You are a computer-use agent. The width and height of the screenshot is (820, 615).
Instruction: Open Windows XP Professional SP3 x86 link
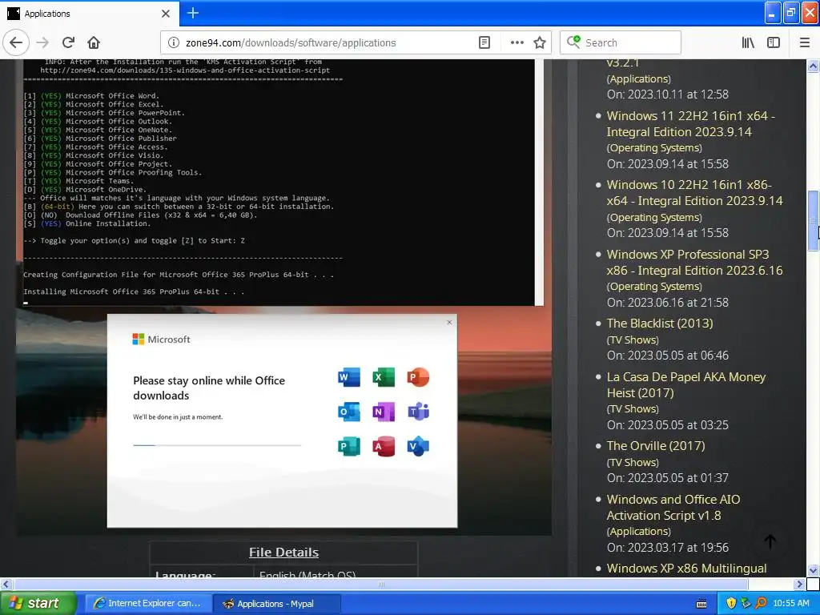click(694, 262)
